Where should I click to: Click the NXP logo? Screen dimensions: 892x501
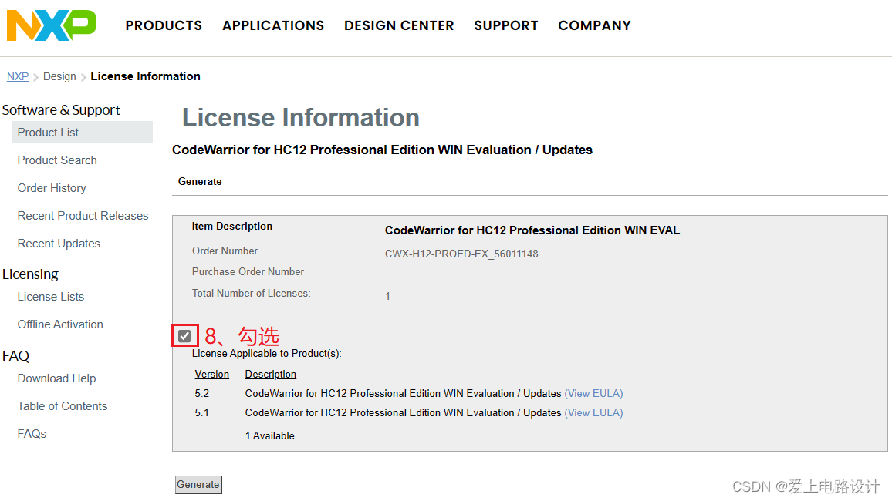pyautogui.click(x=51, y=25)
